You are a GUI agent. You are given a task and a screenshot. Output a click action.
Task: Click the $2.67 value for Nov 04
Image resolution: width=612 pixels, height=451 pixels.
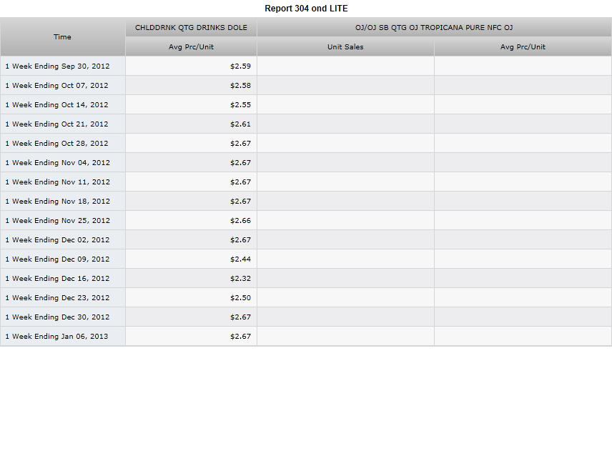click(x=240, y=163)
